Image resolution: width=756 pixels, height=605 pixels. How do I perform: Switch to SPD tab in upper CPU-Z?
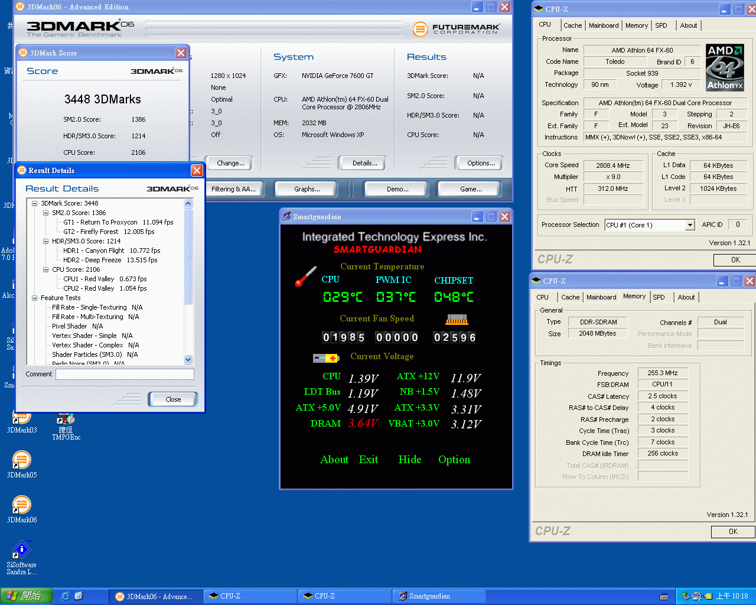661,25
